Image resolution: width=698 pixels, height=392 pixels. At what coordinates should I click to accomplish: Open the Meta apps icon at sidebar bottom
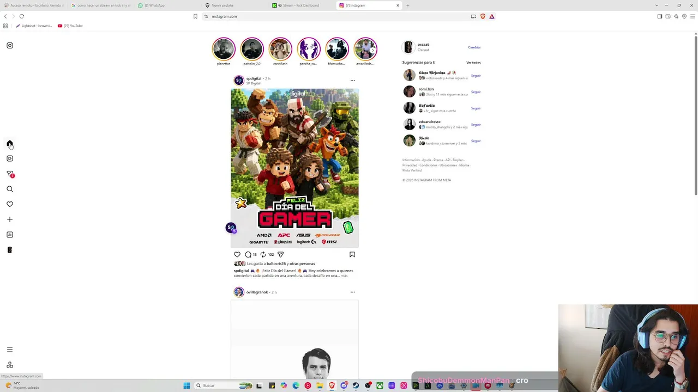click(10, 365)
